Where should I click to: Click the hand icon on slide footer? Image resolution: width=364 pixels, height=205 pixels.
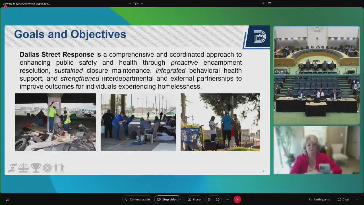[13, 168]
